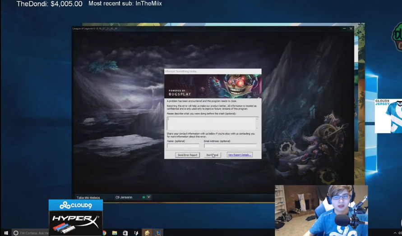The height and width of the screenshot is (236, 402).
Task: Click 'Most recent sub: InTheMiix' text
Action: point(125,4)
